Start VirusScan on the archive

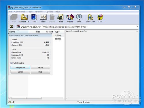coord(90,18)
